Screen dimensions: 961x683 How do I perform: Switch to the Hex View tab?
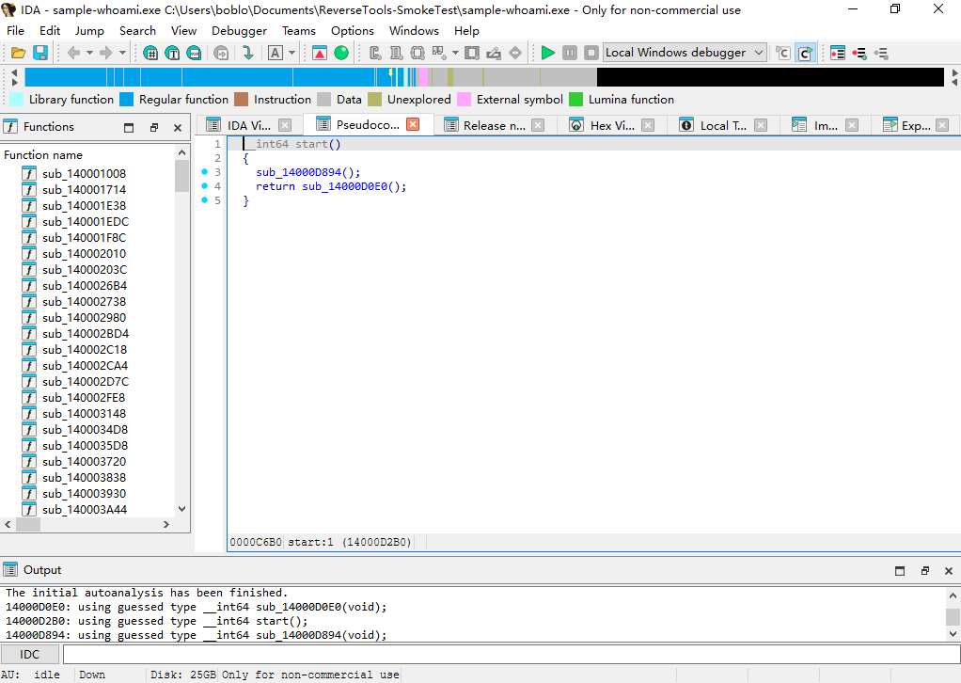pyautogui.click(x=611, y=126)
